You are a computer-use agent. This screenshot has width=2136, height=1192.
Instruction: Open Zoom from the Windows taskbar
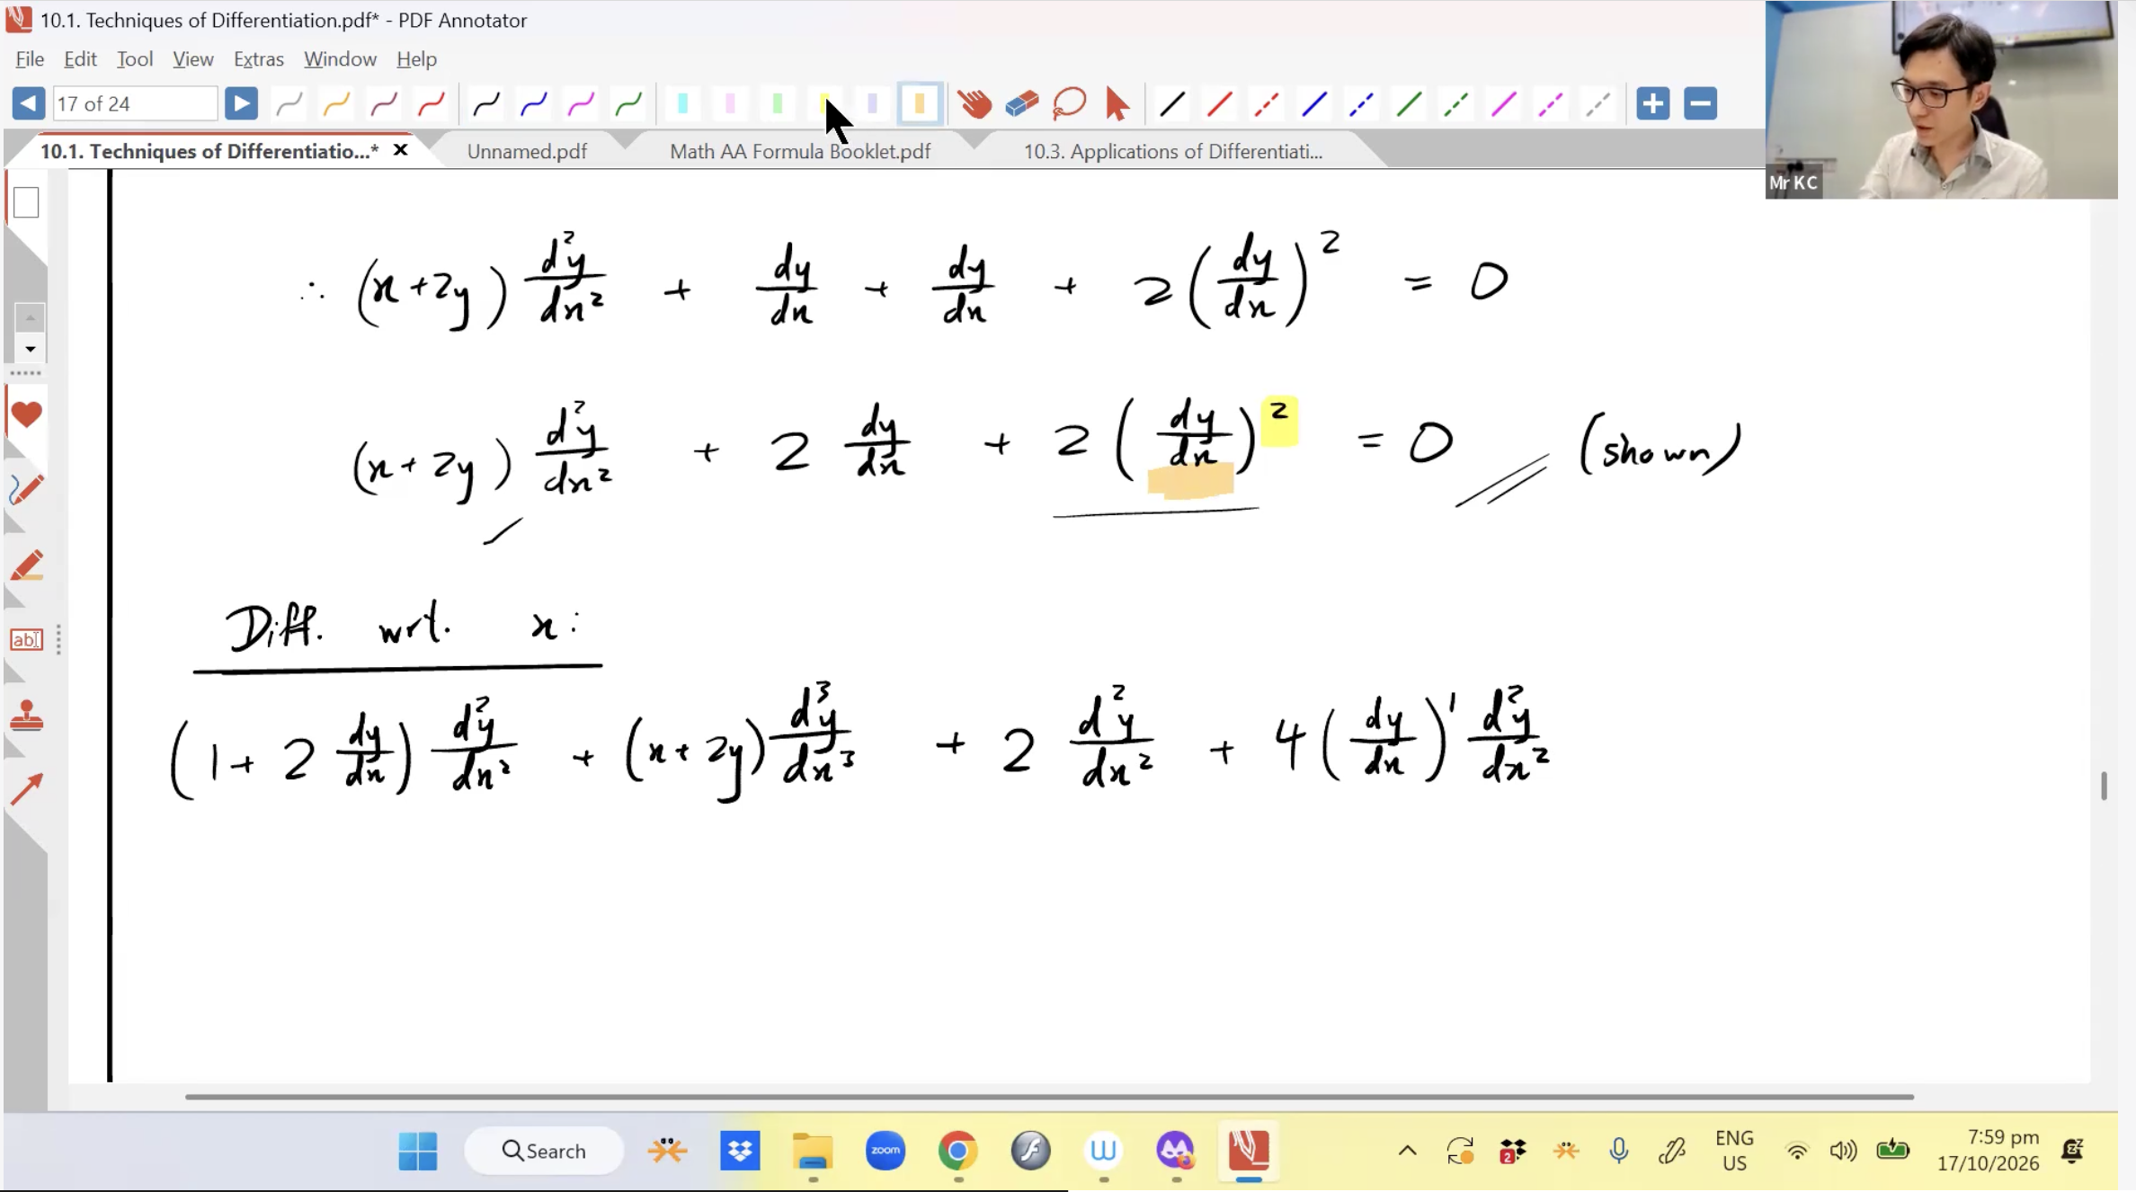coord(886,1151)
